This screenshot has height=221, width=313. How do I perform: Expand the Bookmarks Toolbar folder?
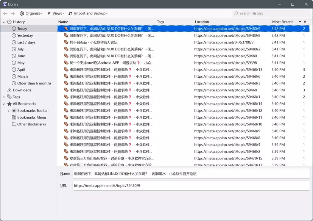[9, 111]
